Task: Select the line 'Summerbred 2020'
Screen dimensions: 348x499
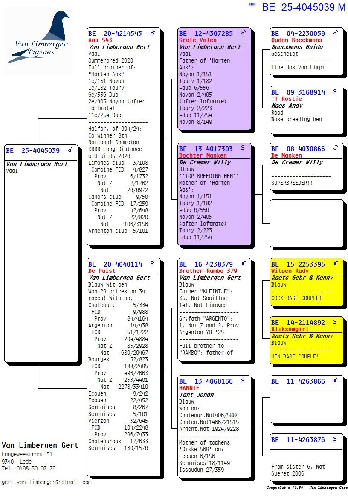Action: tap(110, 60)
